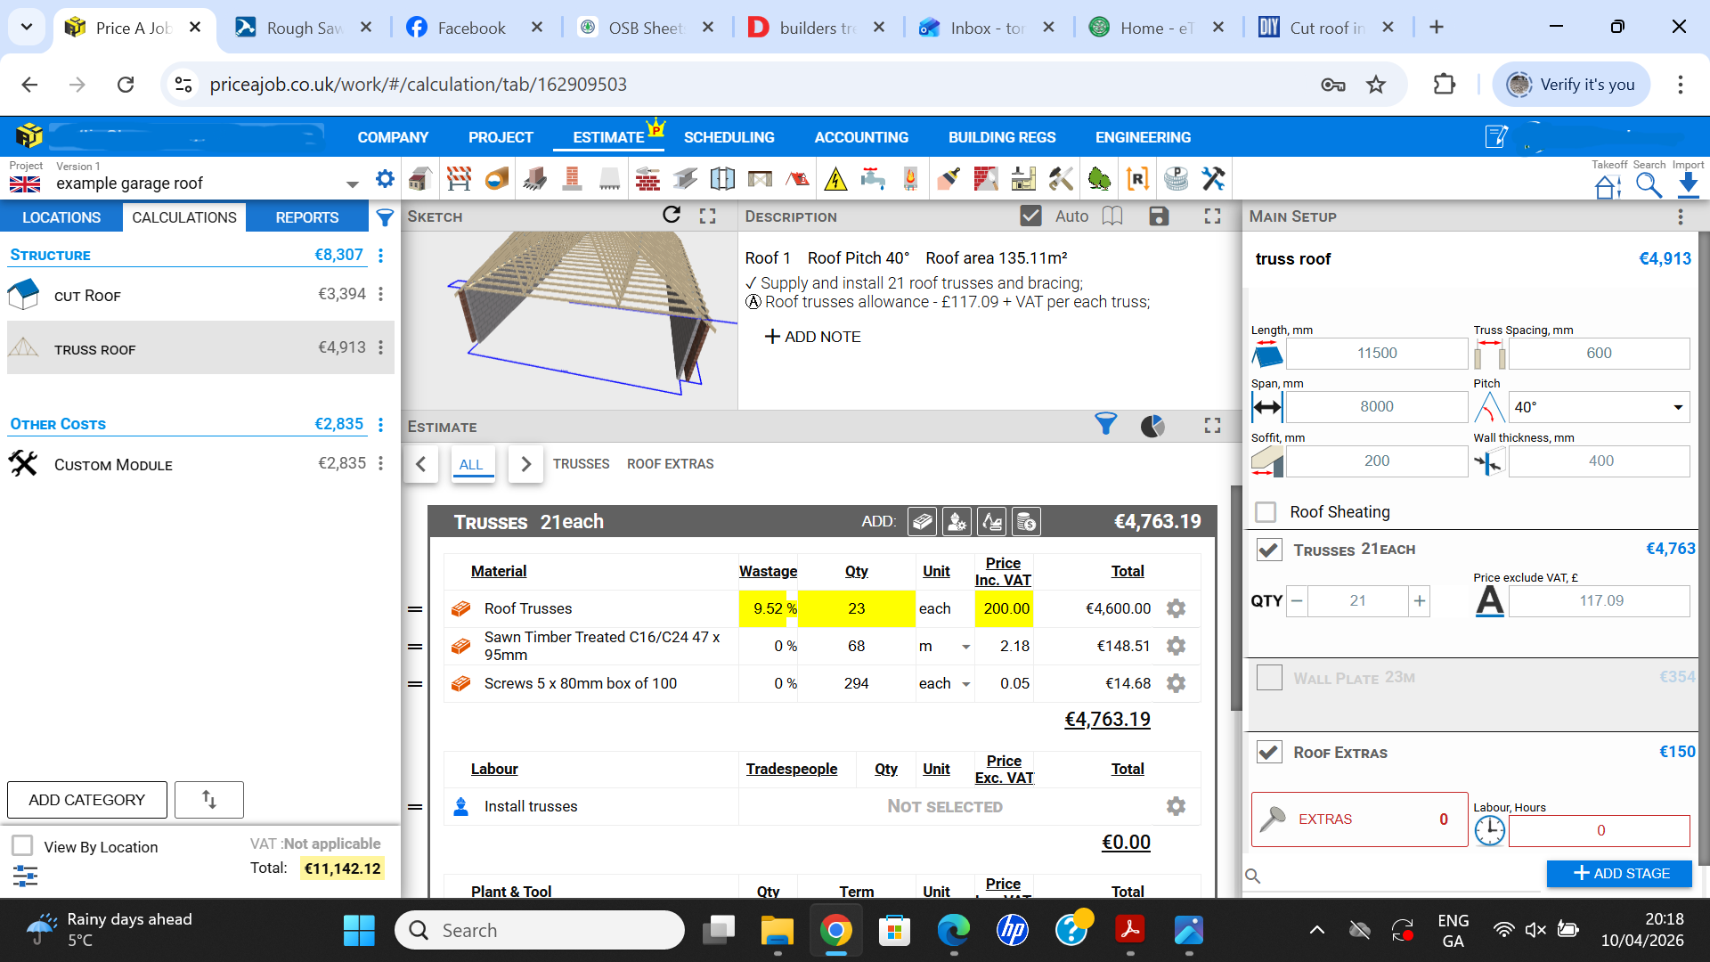This screenshot has height=962, width=1710.
Task: Click the pie chart estimate breakdown control
Action: click(1152, 426)
